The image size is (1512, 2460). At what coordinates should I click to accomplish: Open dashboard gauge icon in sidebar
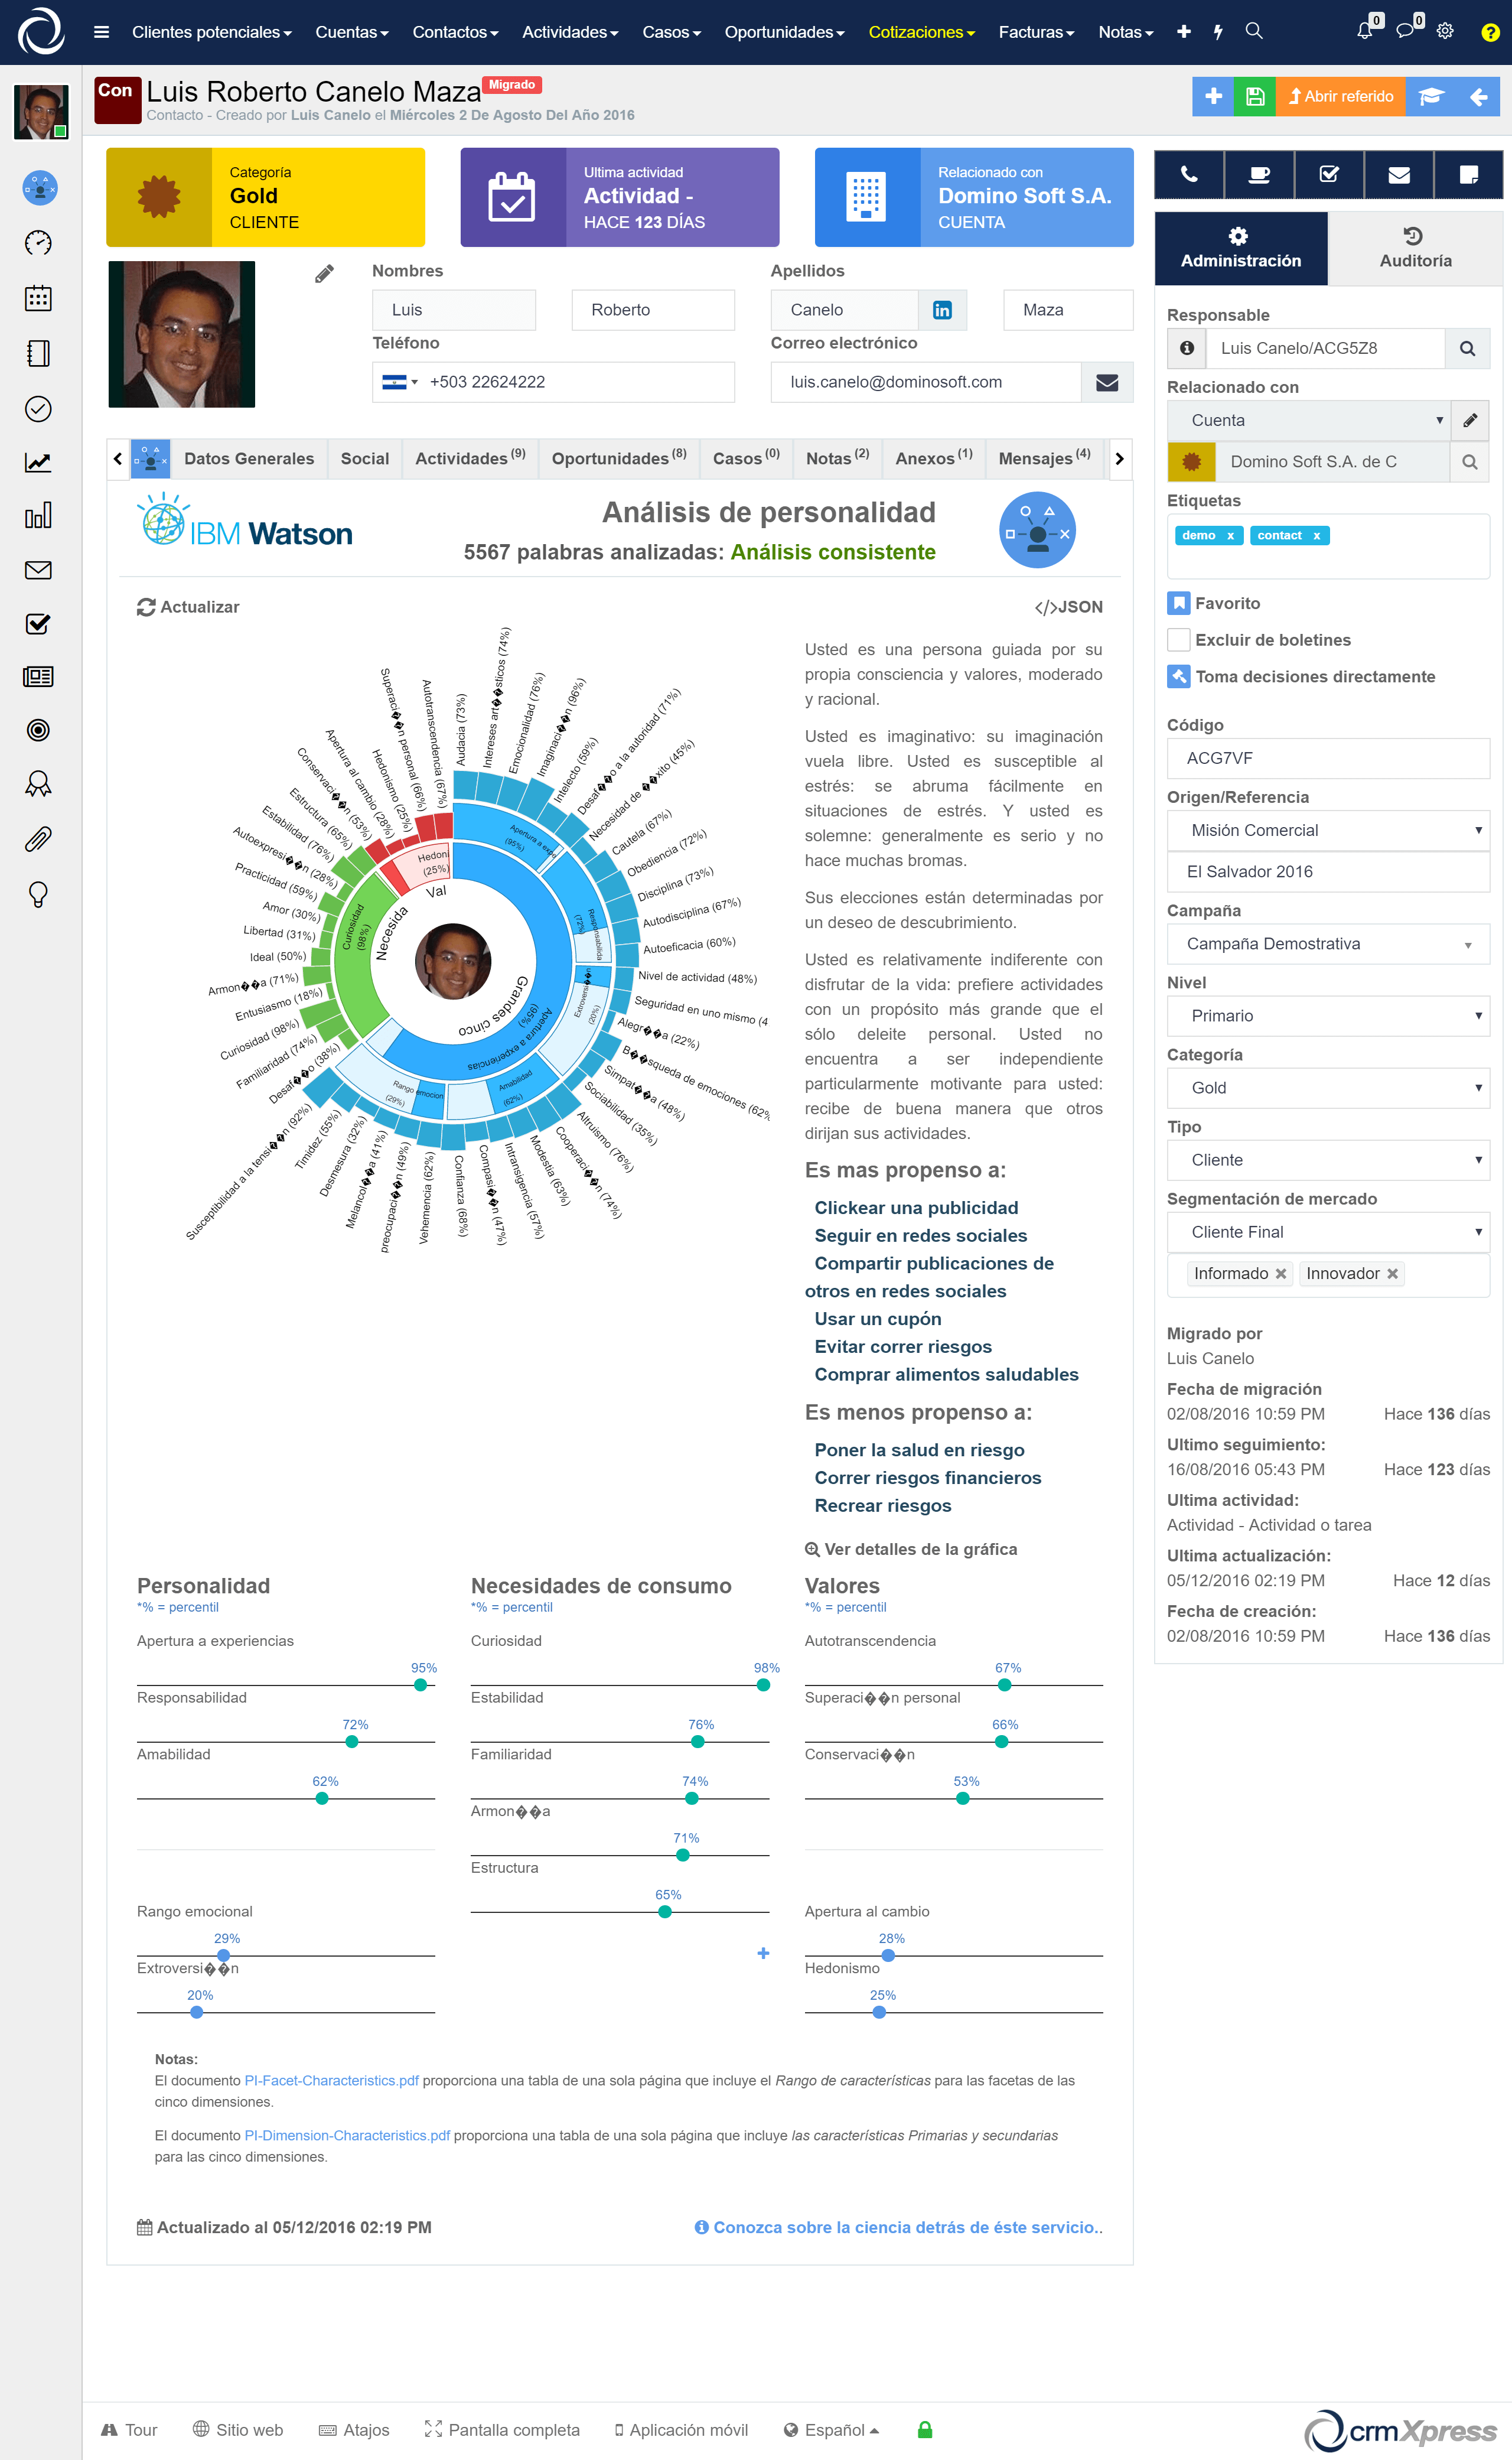[38, 242]
